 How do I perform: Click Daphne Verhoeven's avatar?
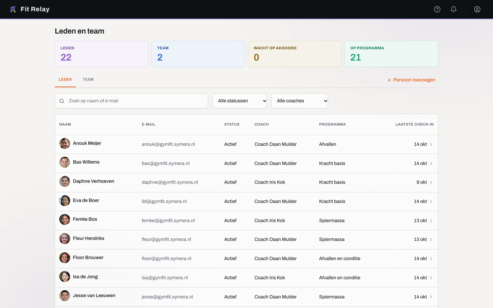(65, 181)
